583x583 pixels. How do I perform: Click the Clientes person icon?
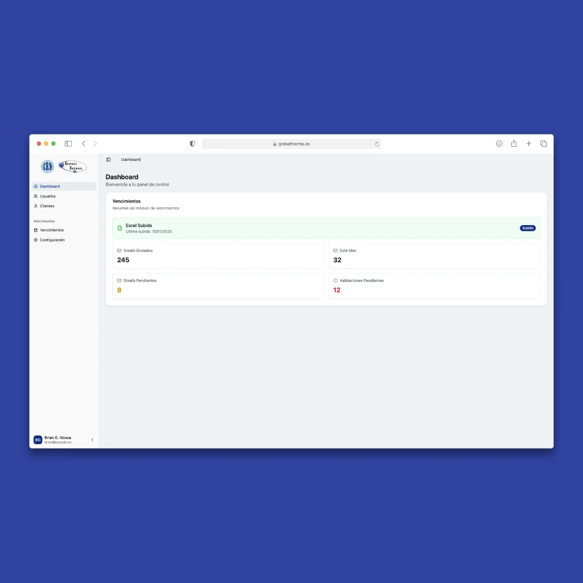click(36, 206)
